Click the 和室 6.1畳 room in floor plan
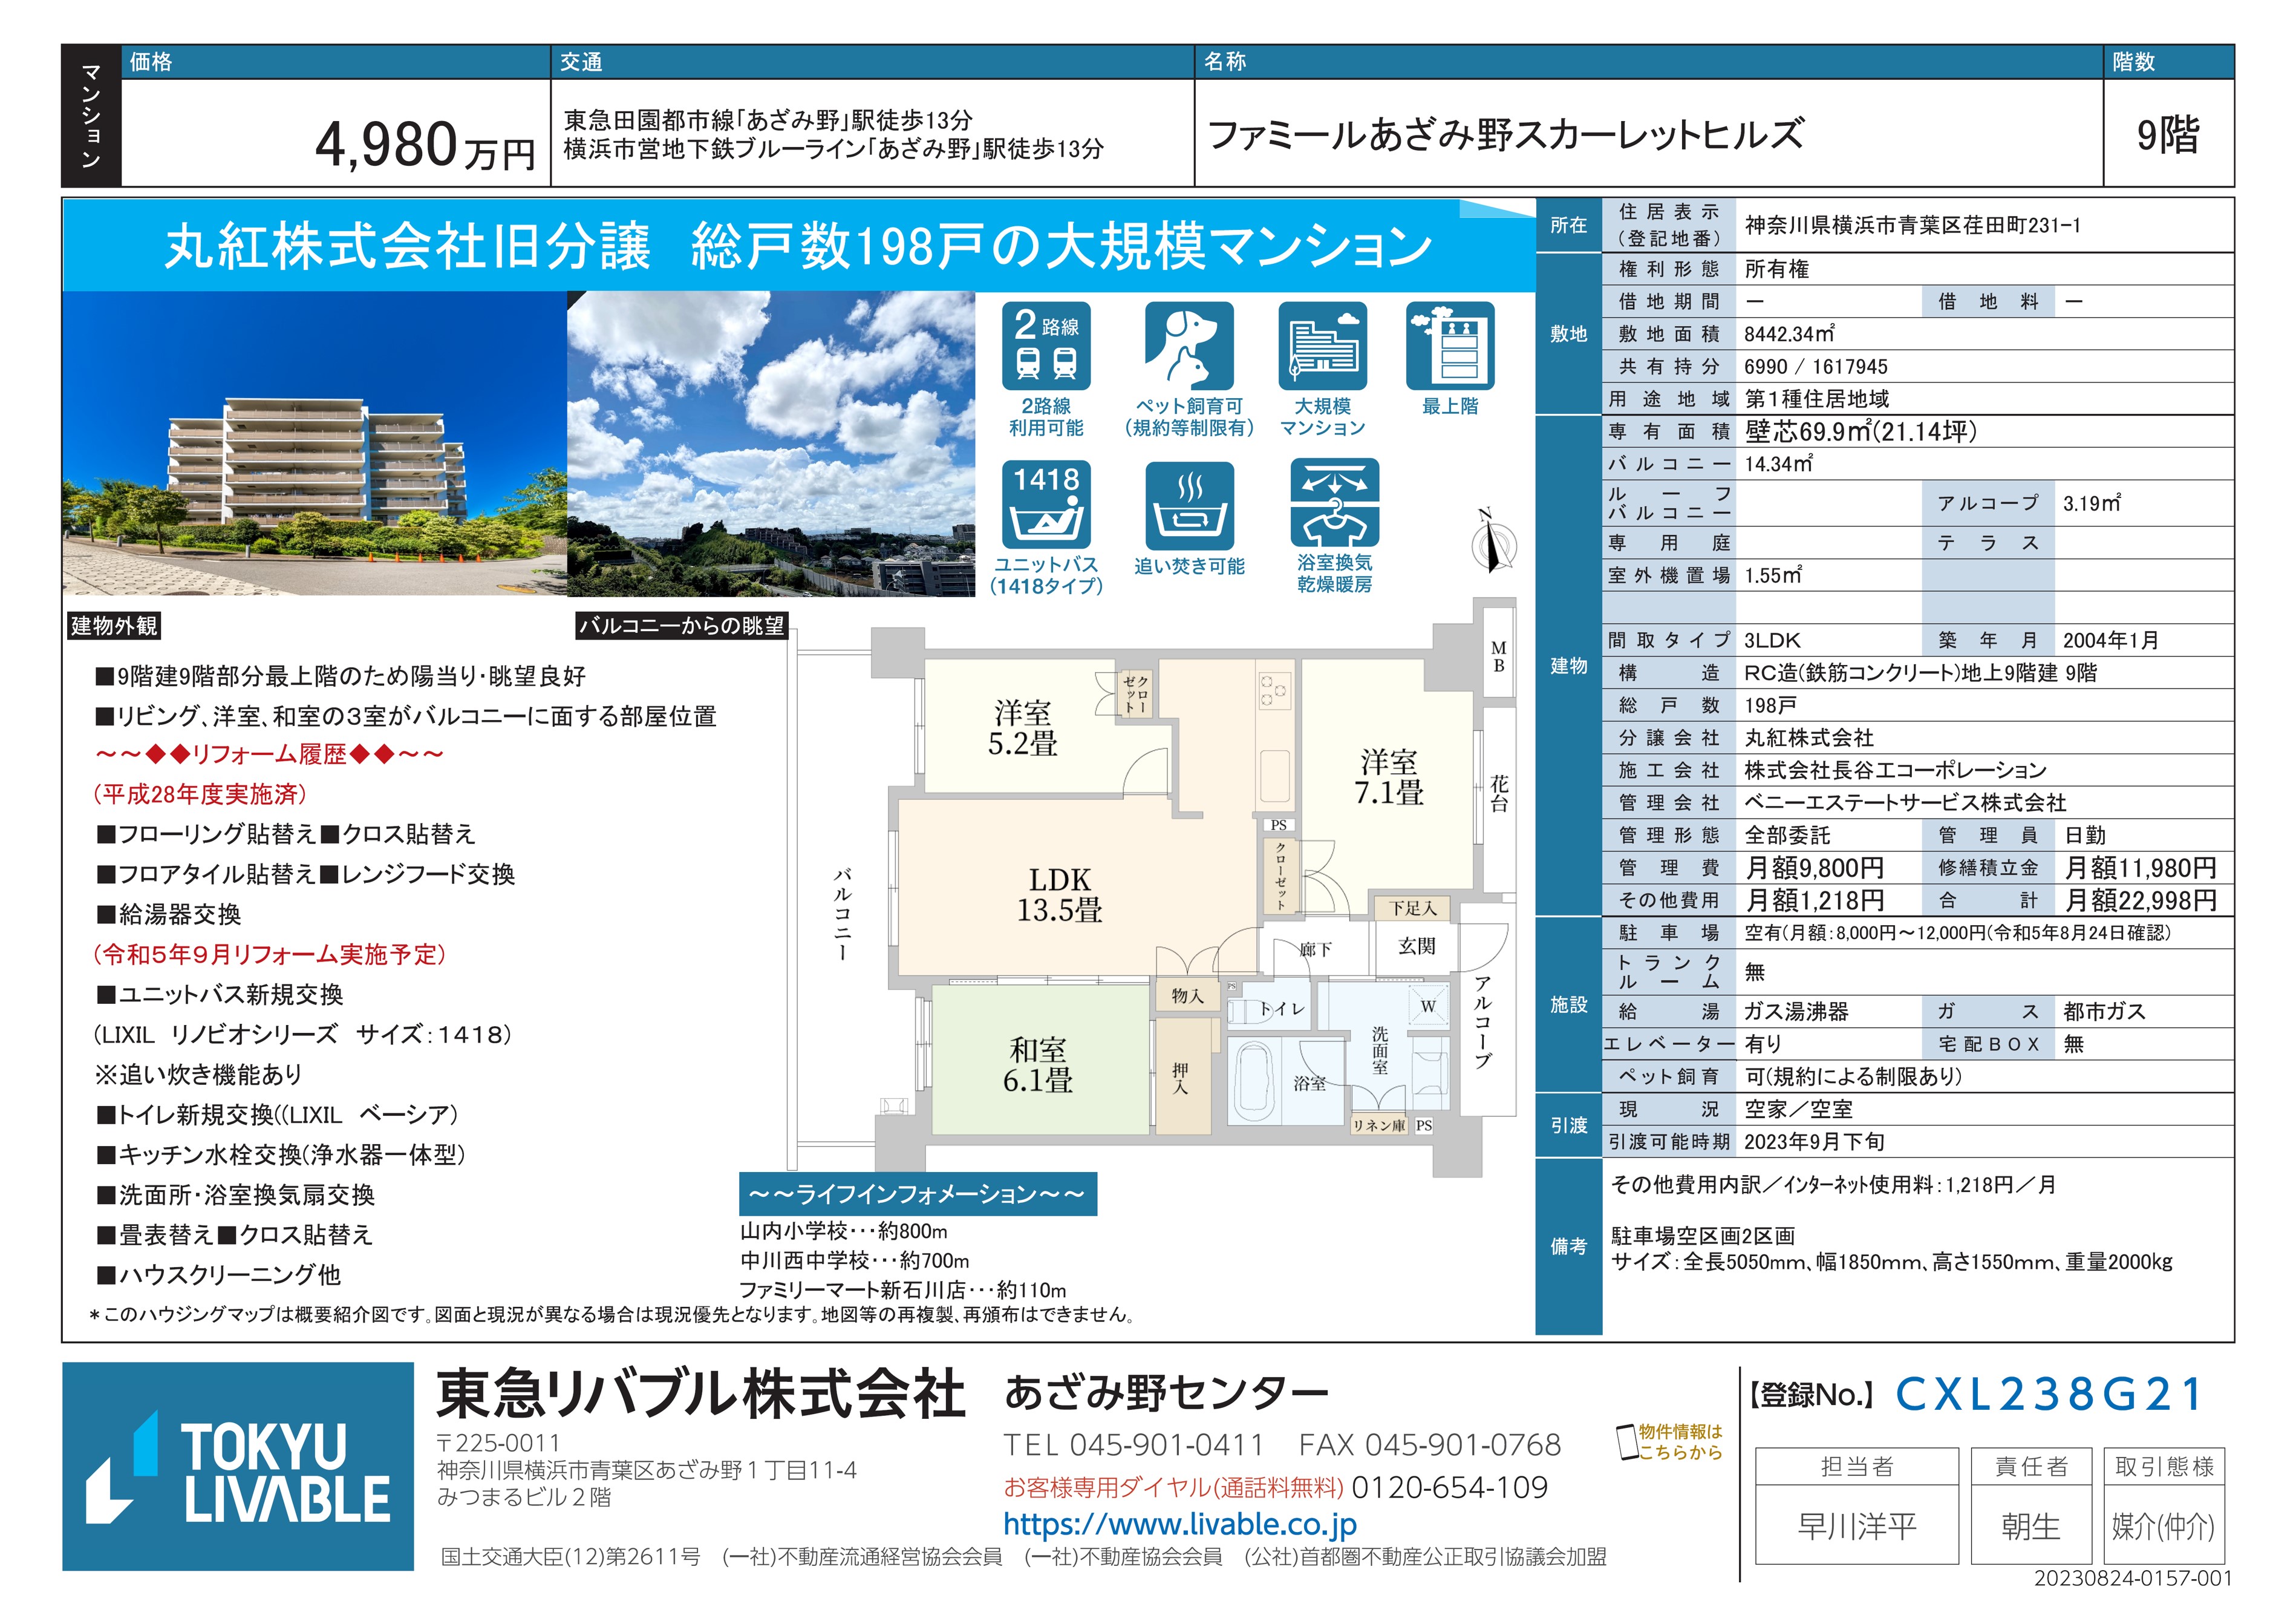The height and width of the screenshot is (1624, 2296). point(1038,1064)
